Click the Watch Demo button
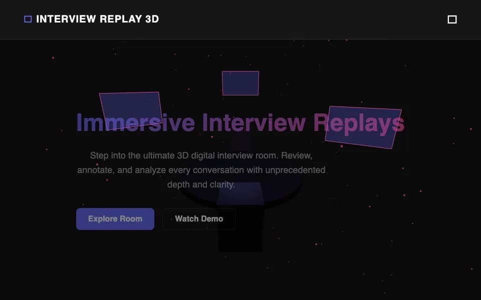The width and height of the screenshot is (481, 300). [x=199, y=219]
